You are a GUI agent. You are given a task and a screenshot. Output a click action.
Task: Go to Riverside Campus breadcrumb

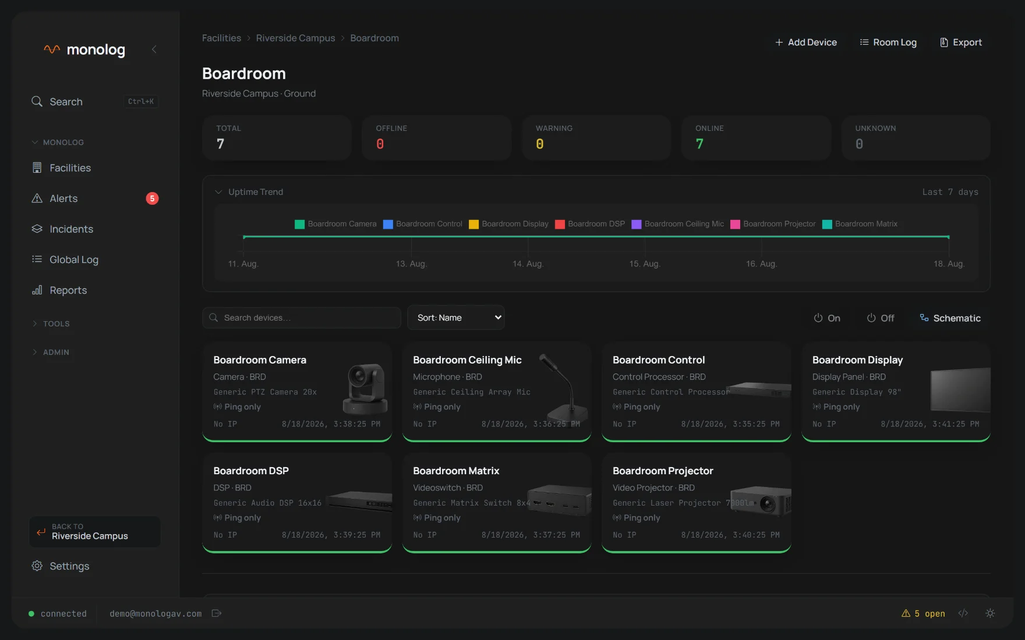[x=296, y=38]
